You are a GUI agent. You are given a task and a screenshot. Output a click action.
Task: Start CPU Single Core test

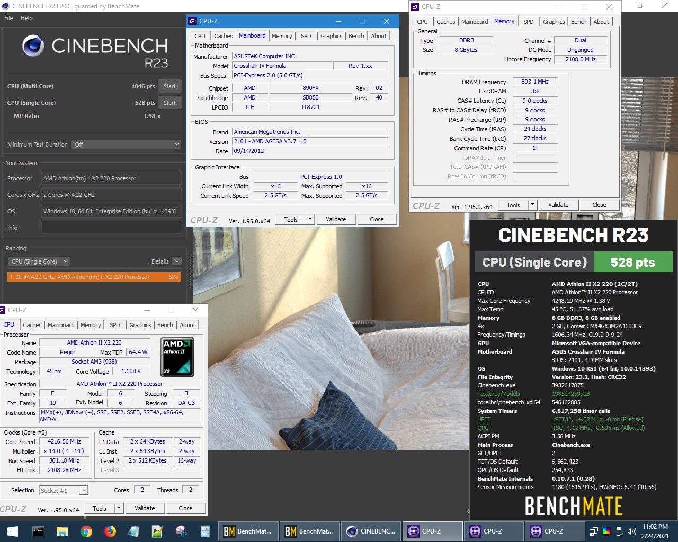click(169, 103)
